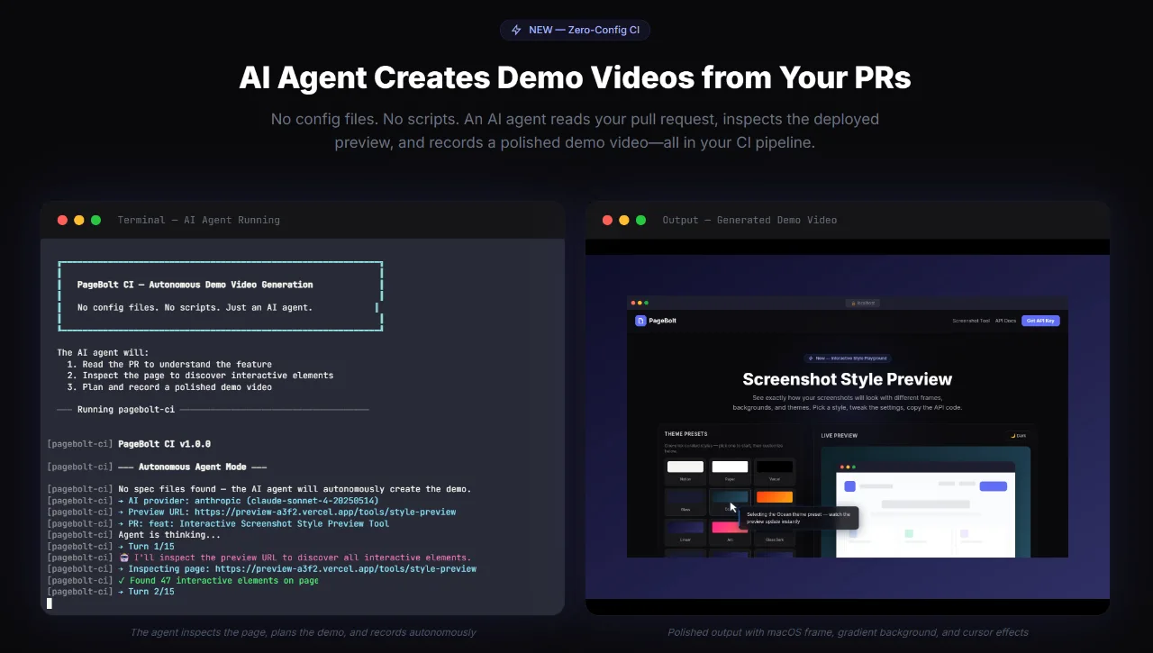Click the Inspecting page URL terminal line
Viewport: 1153px width, 653px height.
click(297, 569)
